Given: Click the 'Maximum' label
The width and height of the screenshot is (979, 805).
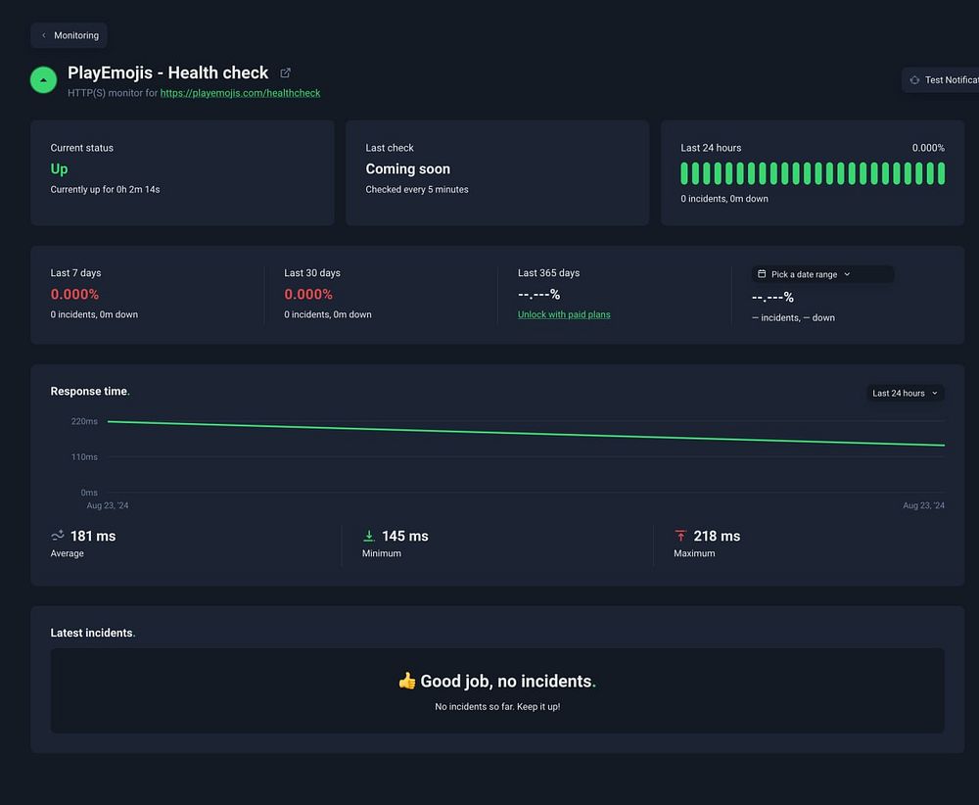Looking at the screenshot, I should click(694, 553).
